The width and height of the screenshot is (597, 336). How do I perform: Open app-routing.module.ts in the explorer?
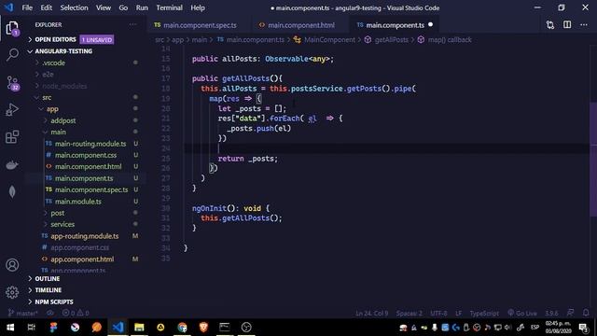click(85, 236)
